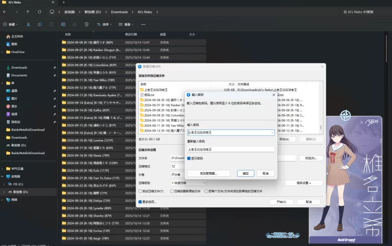
Task: Open the 排序 sort menu
Action: coord(105,24)
